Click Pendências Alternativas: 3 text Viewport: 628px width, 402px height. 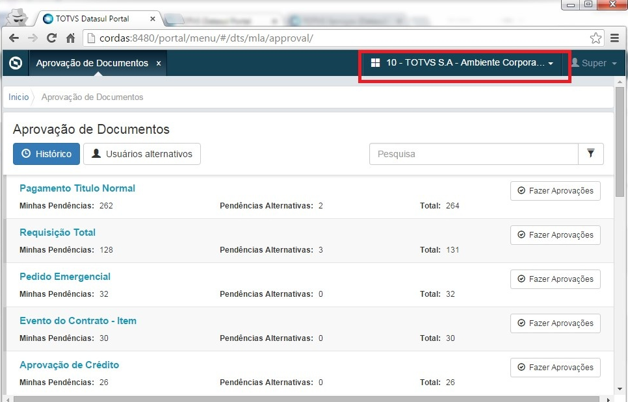click(x=271, y=250)
